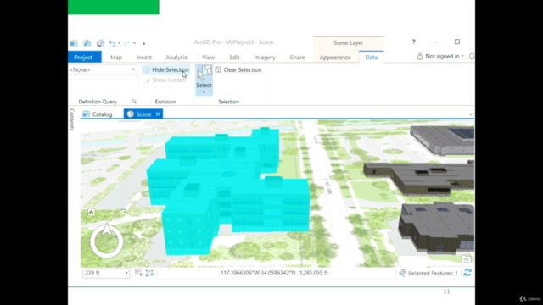This screenshot has width=543, height=305.
Task: Switch to the View ribbon tab
Action: pos(208,58)
